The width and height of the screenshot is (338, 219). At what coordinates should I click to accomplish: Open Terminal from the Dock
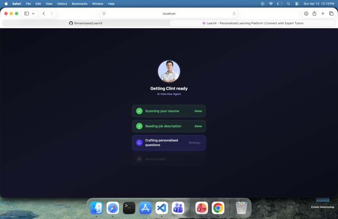129,208
